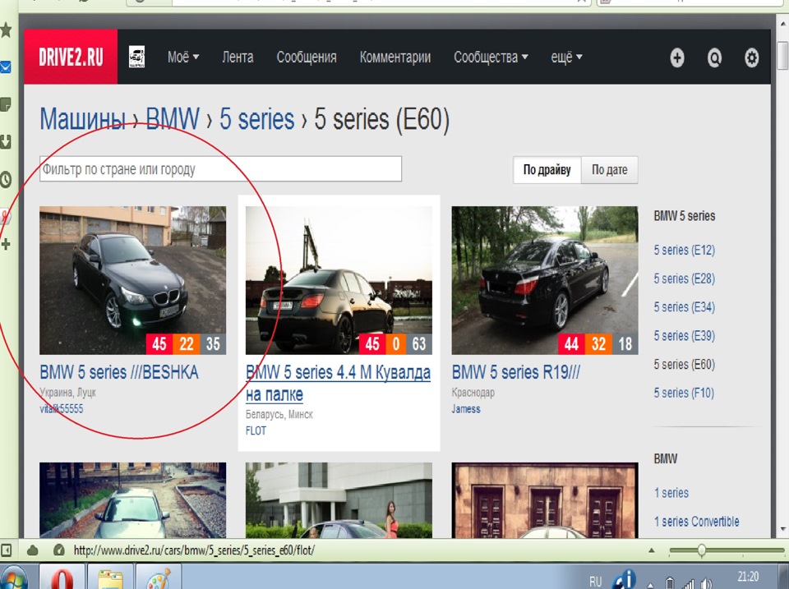Open 1 series Convertible link
Screen dimensions: 789x589
click(696, 522)
